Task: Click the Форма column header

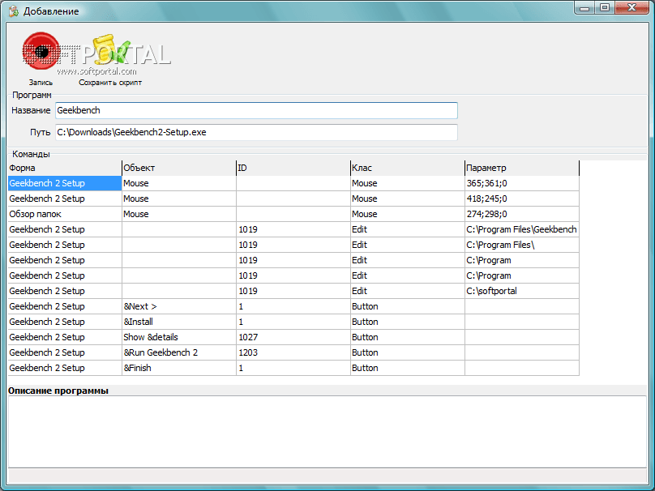Action: [x=65, y=168]
